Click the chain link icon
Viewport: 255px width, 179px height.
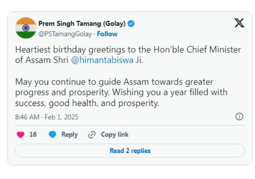click(x=92, y=135)
